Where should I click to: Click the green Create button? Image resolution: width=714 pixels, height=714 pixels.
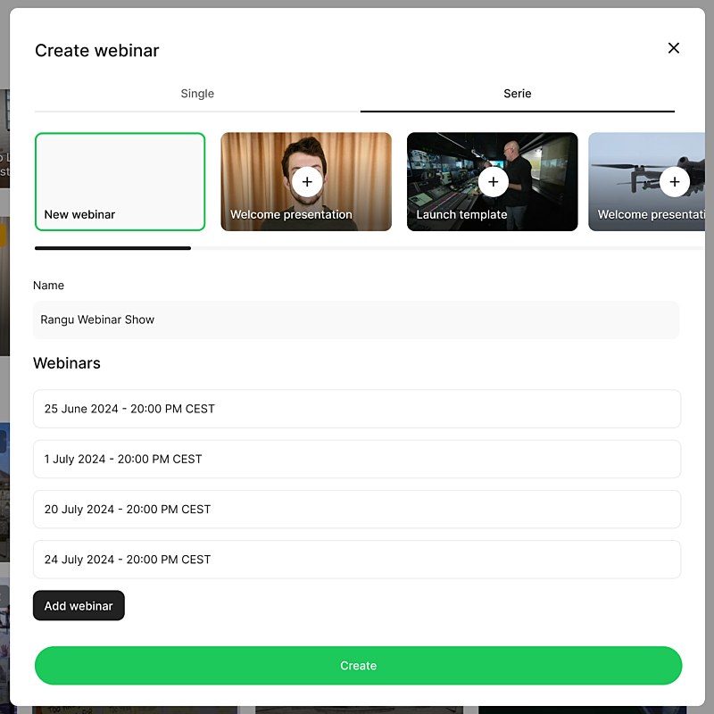[358, 665]
